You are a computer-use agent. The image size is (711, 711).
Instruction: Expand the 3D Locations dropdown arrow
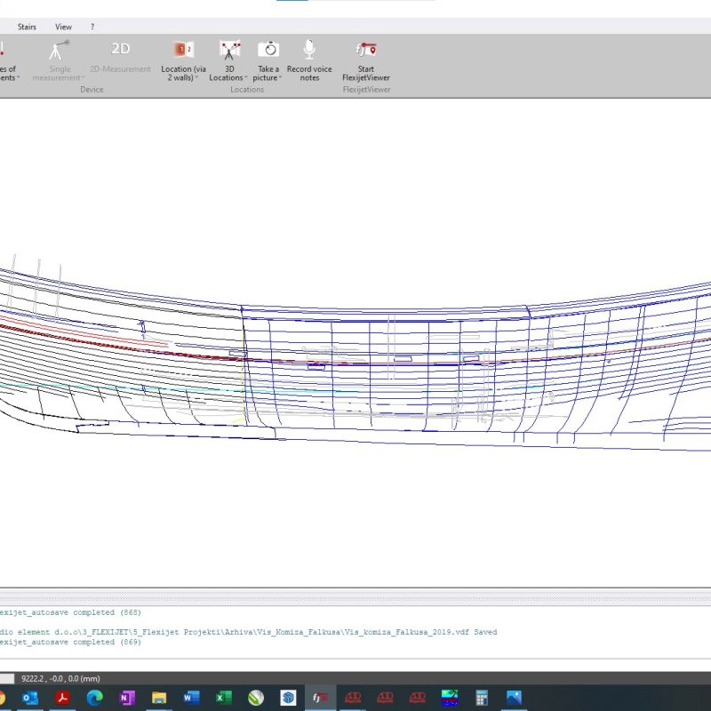coord(246,78)
